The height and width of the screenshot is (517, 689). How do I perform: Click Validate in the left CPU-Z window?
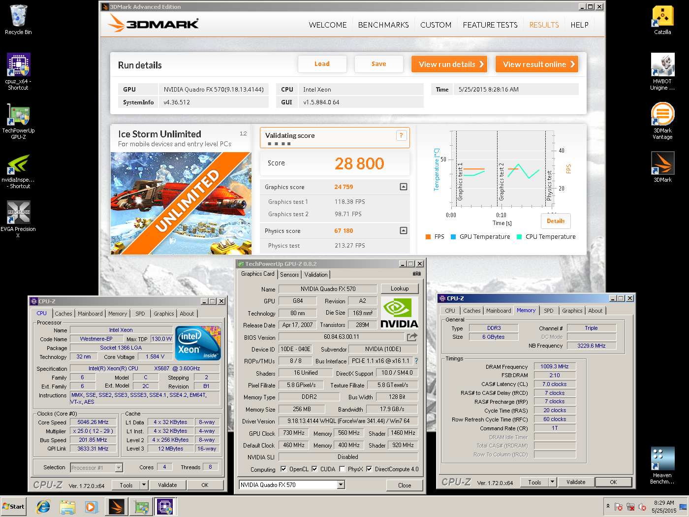(167, 485)
